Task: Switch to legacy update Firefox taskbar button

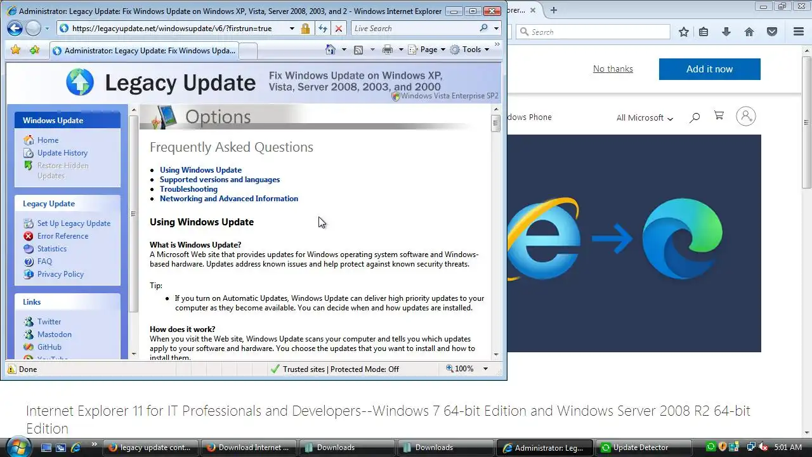Action: click(151, 447)
